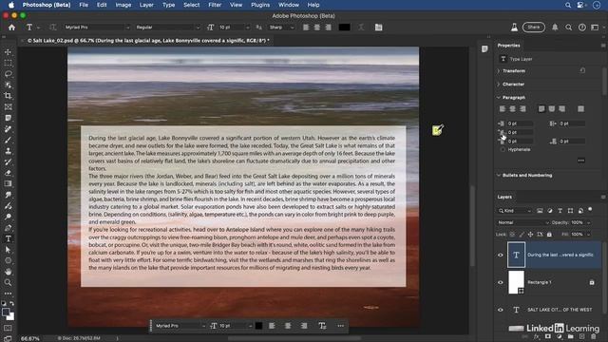Add a layer style with fx
608x342 pixels.
[536, 336]
